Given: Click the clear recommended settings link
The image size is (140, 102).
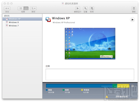Looking at the screenshot, I should (122, 97).
